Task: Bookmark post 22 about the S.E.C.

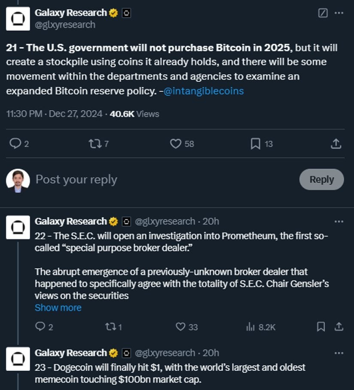Action: point(321,327)
